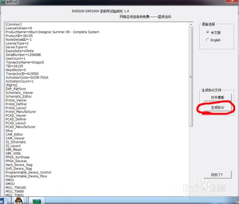Click the TID=26155 line
The height and width of the screenshot is (204, 239).
coord(14,66)
